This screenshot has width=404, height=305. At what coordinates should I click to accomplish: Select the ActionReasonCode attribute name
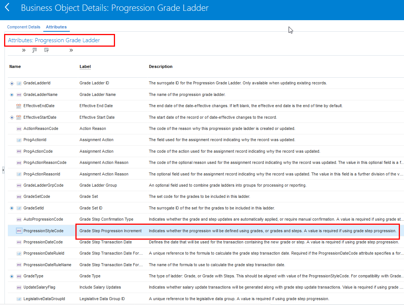41,128
